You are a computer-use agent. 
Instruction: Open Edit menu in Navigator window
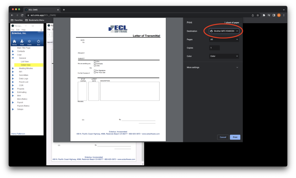[18, 30]
